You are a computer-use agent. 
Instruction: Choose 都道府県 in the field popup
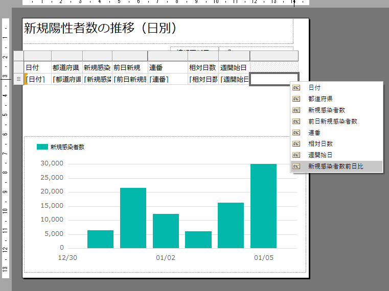tap(320, 99)
